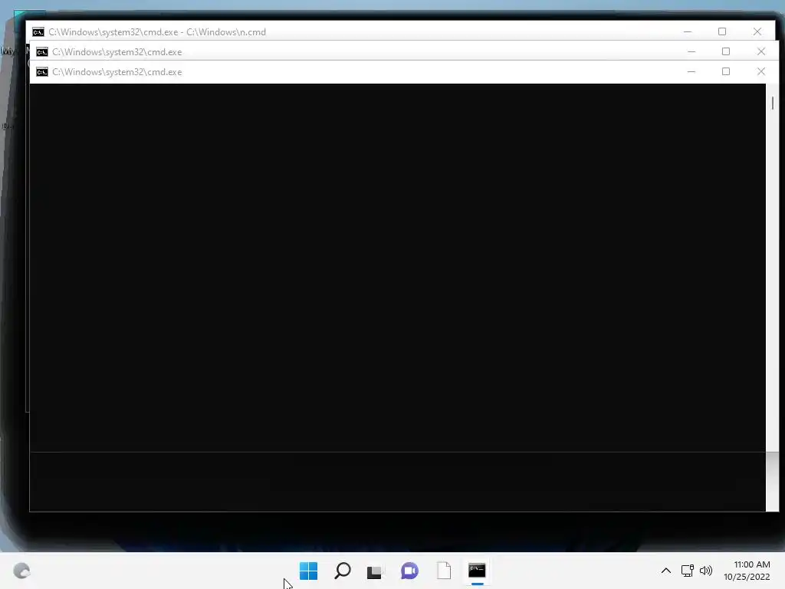Maximize the middle cmd.exe window

point(726,51)
